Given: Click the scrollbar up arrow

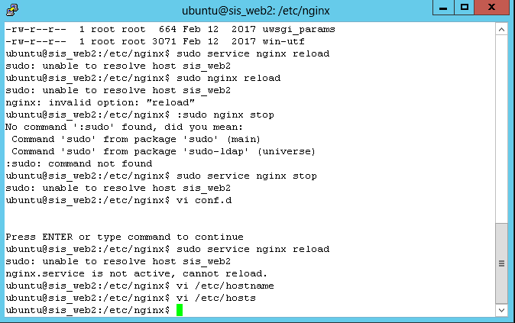Looking at the screenshot, I should tap(501, 28).
